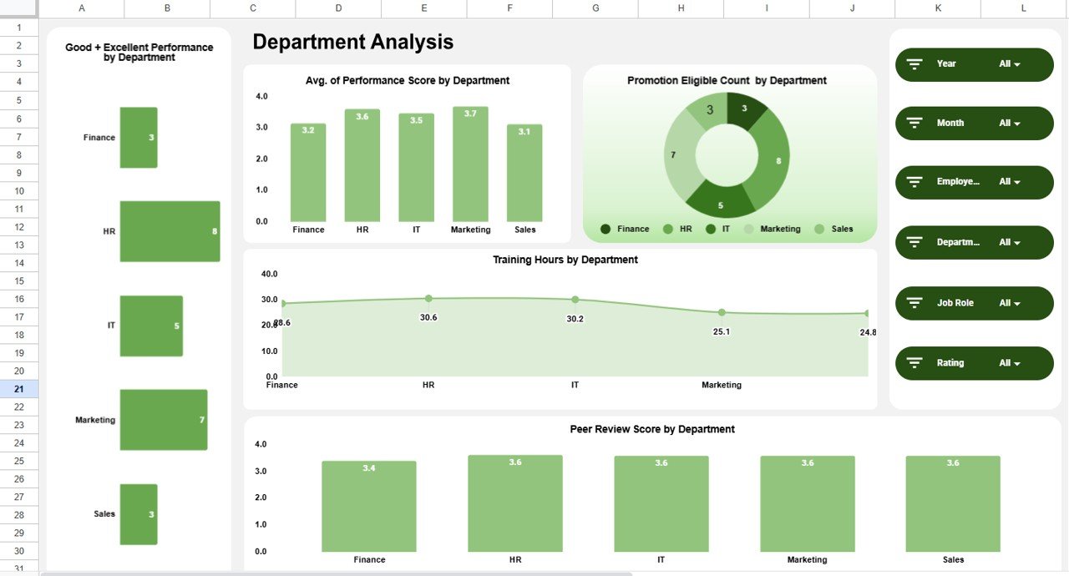
Task: Select row 21 header
Action: (x=18, y=389)
